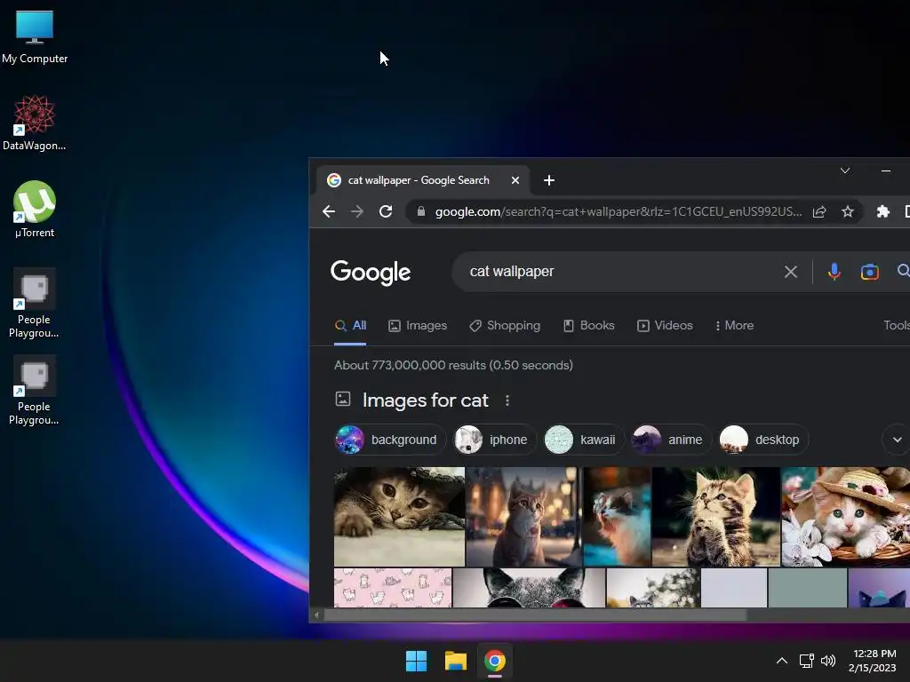This screenshot has width=910, height=682.
Task: Filter images by desktop chip
Action: (x=763, y=440)
